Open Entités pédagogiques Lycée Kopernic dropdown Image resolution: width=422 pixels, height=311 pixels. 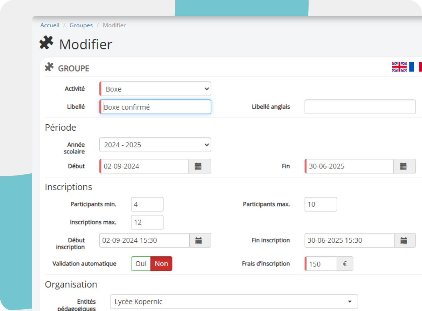234,302
